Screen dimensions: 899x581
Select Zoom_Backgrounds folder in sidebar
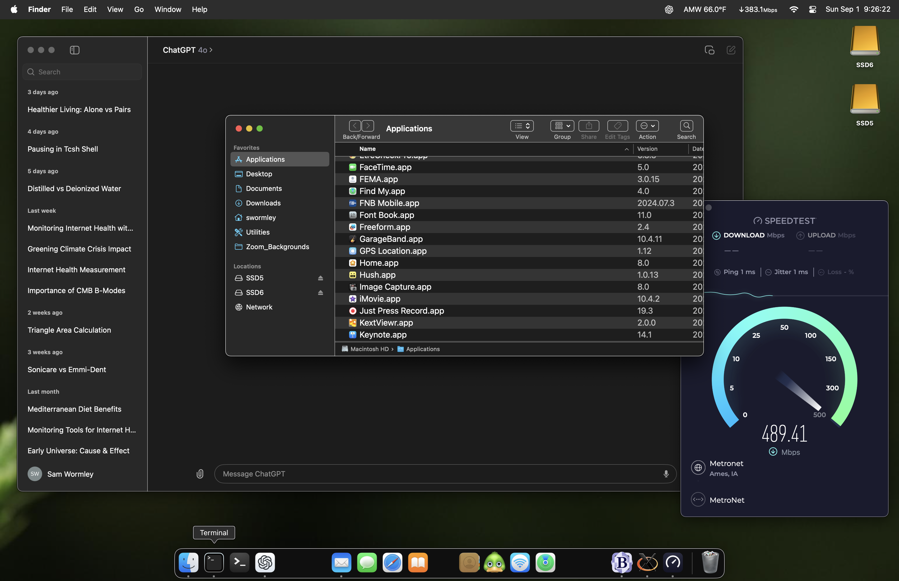280,247
